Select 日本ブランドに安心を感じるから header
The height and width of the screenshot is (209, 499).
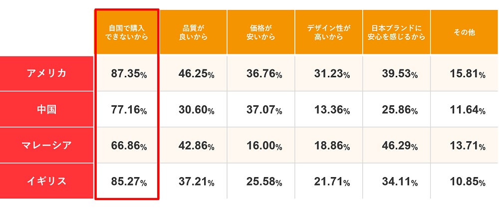[x=397, y=32]
